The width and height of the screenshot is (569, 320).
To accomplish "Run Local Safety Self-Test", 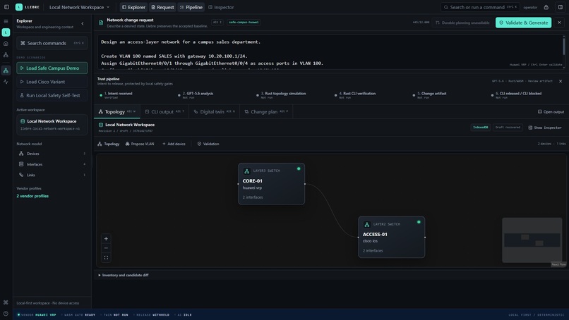I will tap(52, 95).
